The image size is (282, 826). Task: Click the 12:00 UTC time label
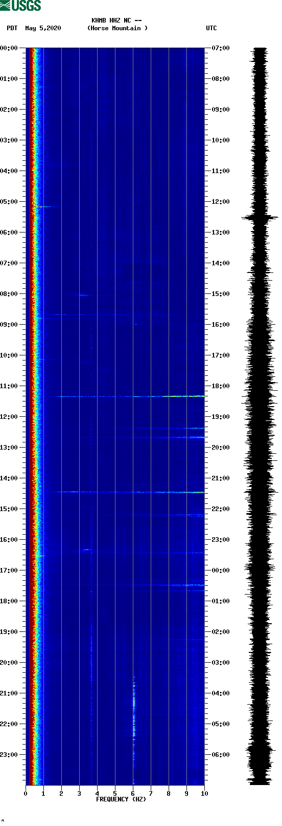pyautogui.click(x=221, y=202)
